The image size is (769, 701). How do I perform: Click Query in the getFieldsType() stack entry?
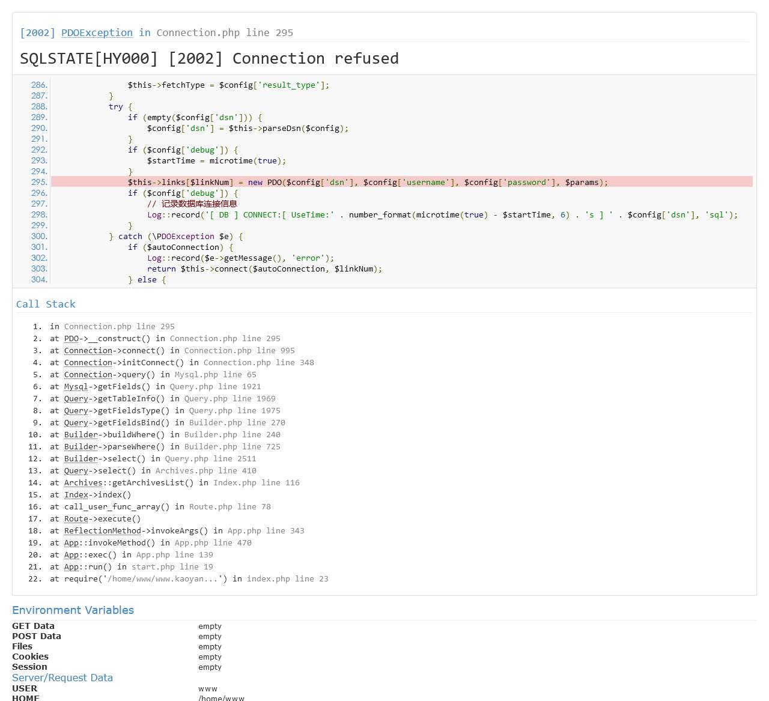[x=76, y=411]
